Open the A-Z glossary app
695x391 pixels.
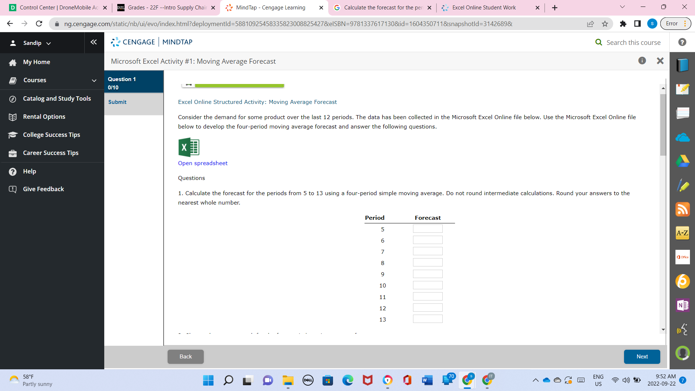[x=682, y=233]
